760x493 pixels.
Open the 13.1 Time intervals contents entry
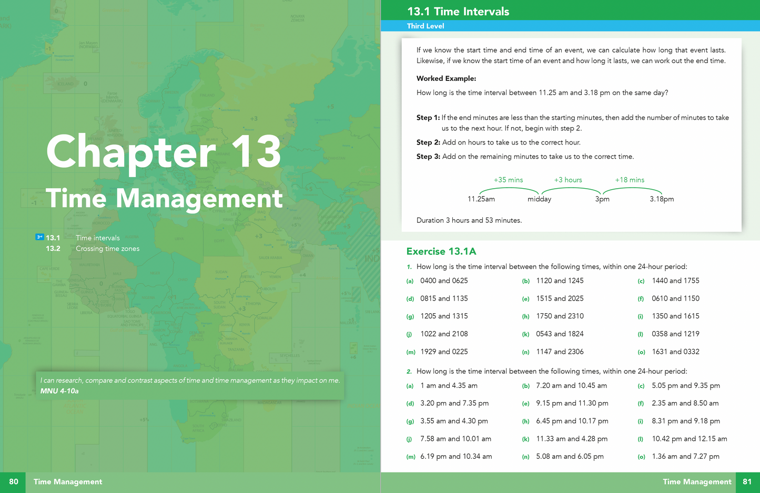coord(97,238)
